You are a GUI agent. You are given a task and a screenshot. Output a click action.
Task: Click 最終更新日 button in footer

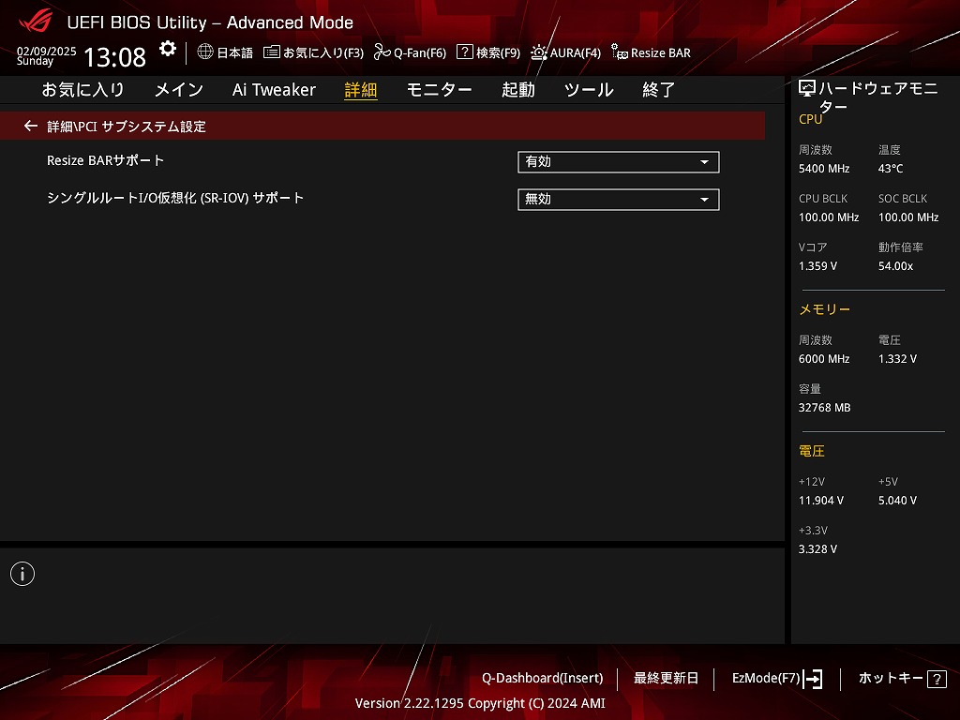[666, 679]
